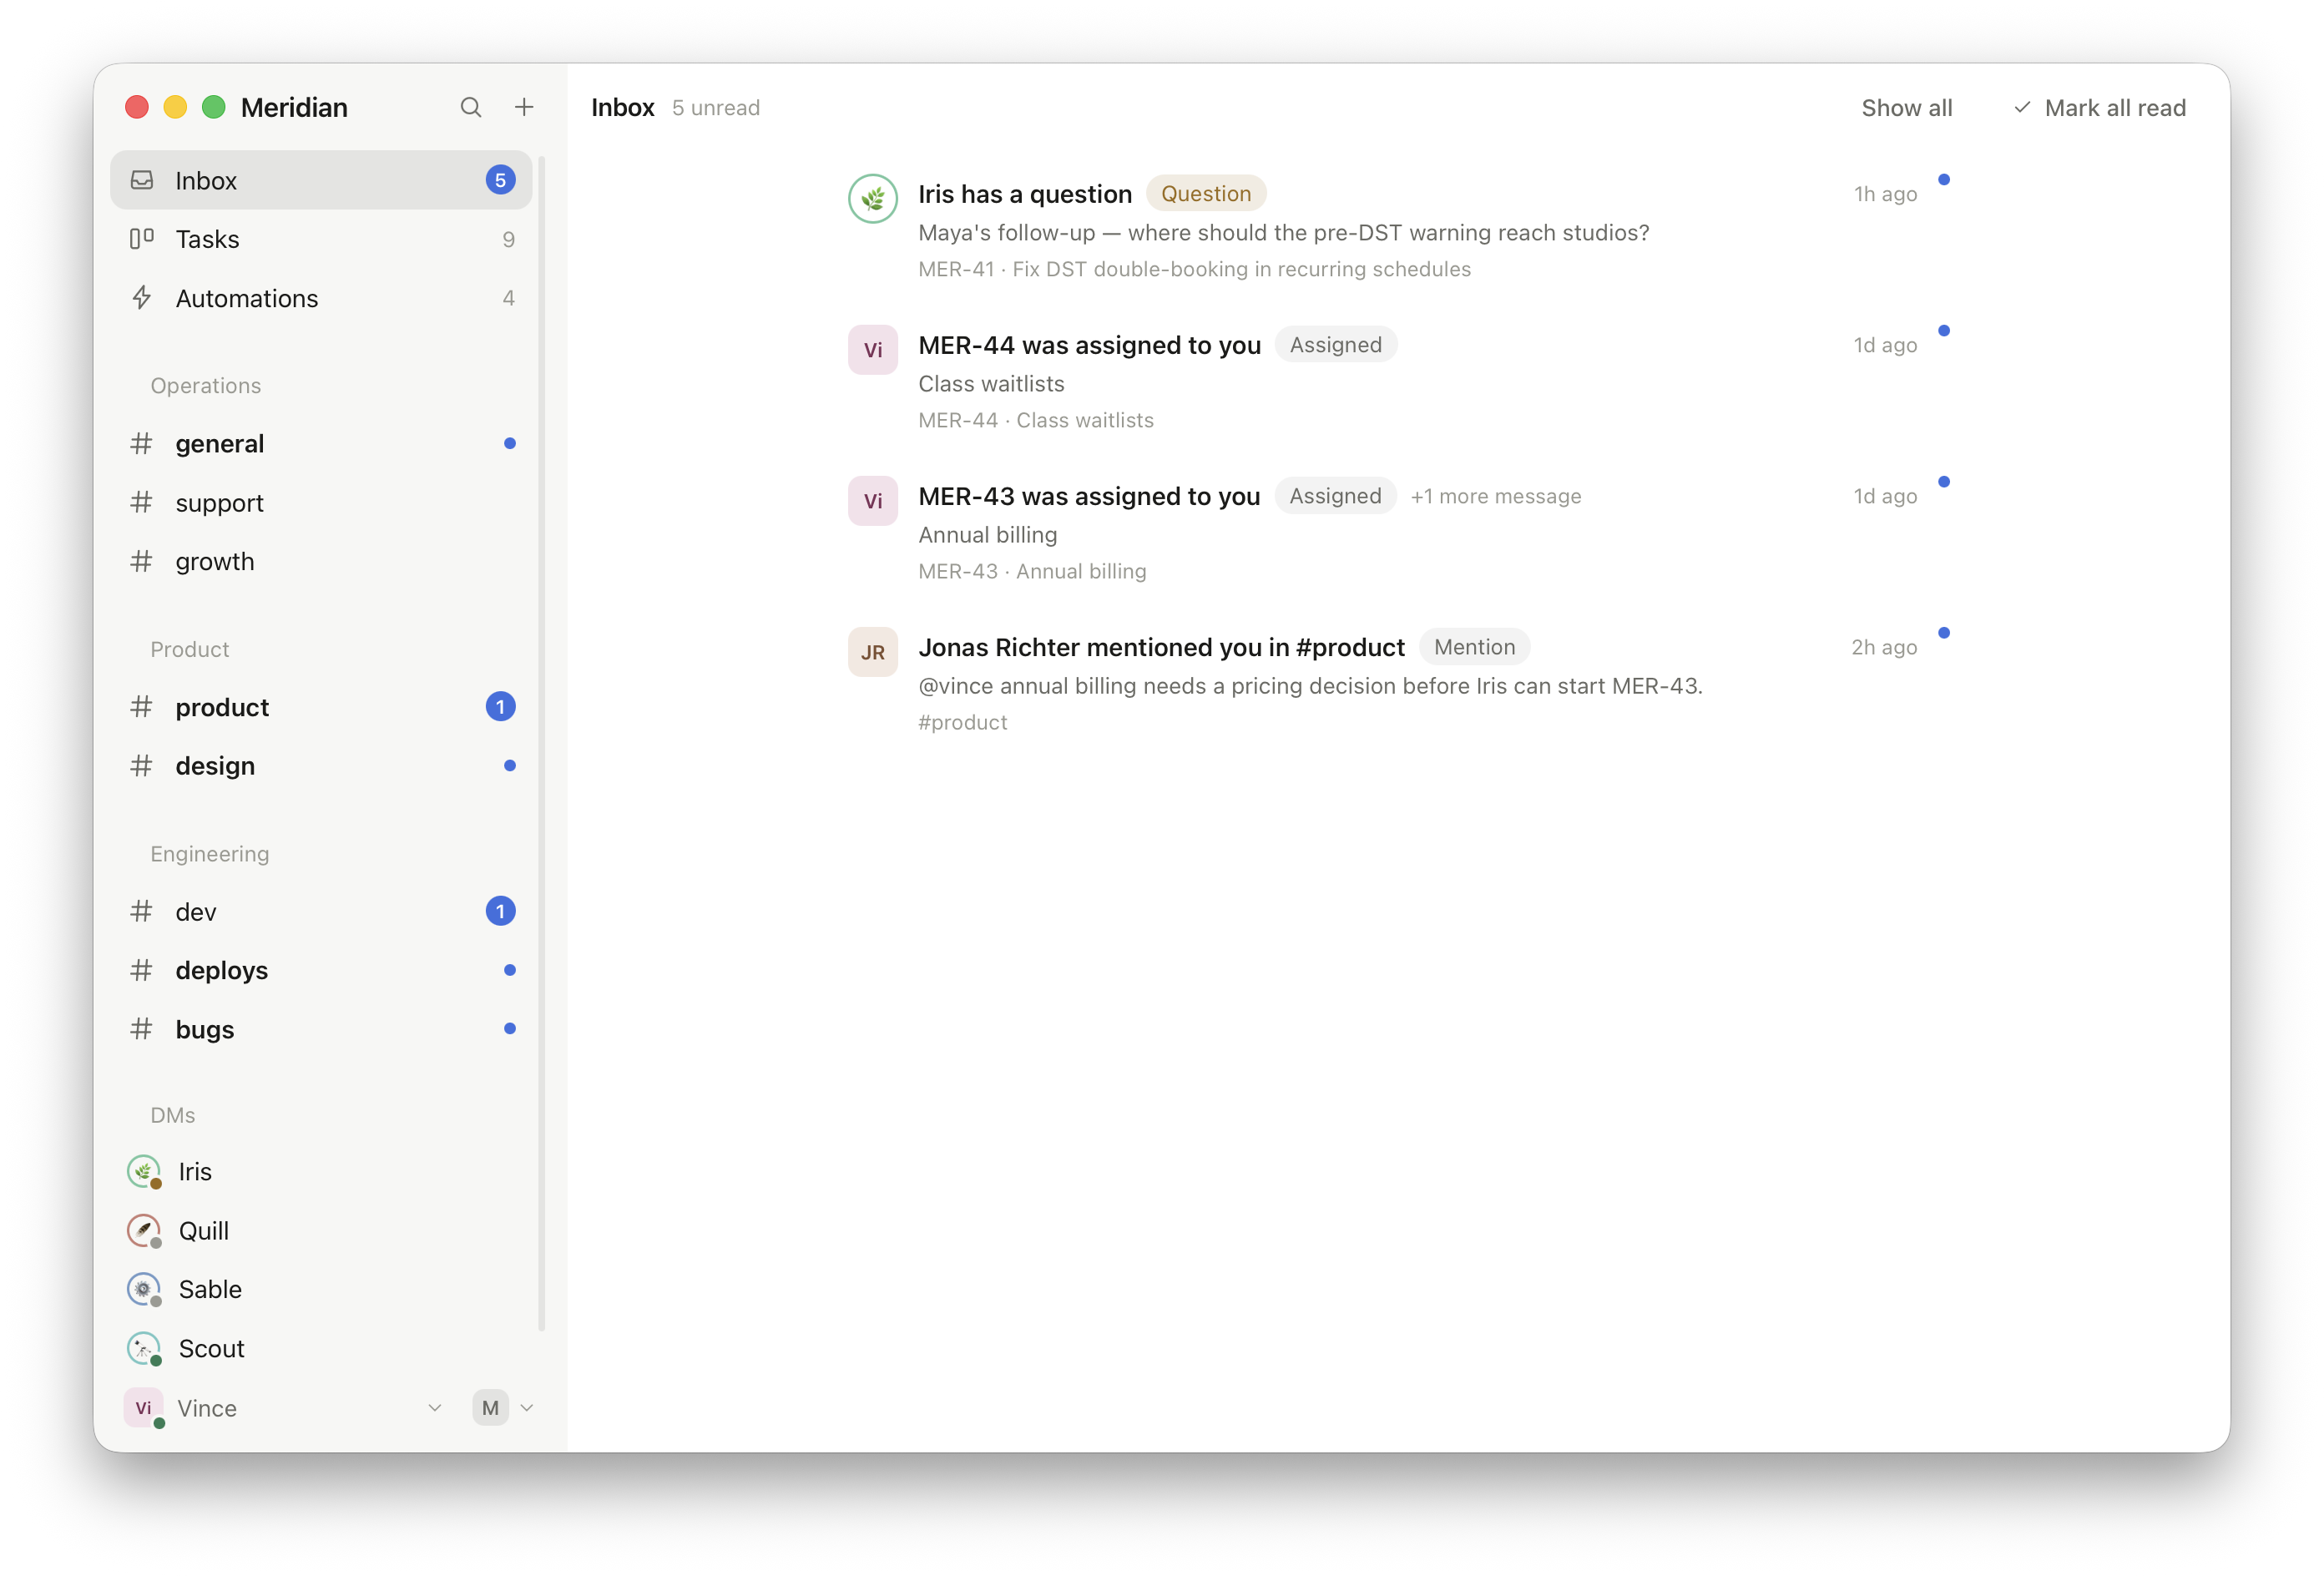2324x1576 pixels.
Task: Expand the +1 more message link
Action: tap(1496, 496)
